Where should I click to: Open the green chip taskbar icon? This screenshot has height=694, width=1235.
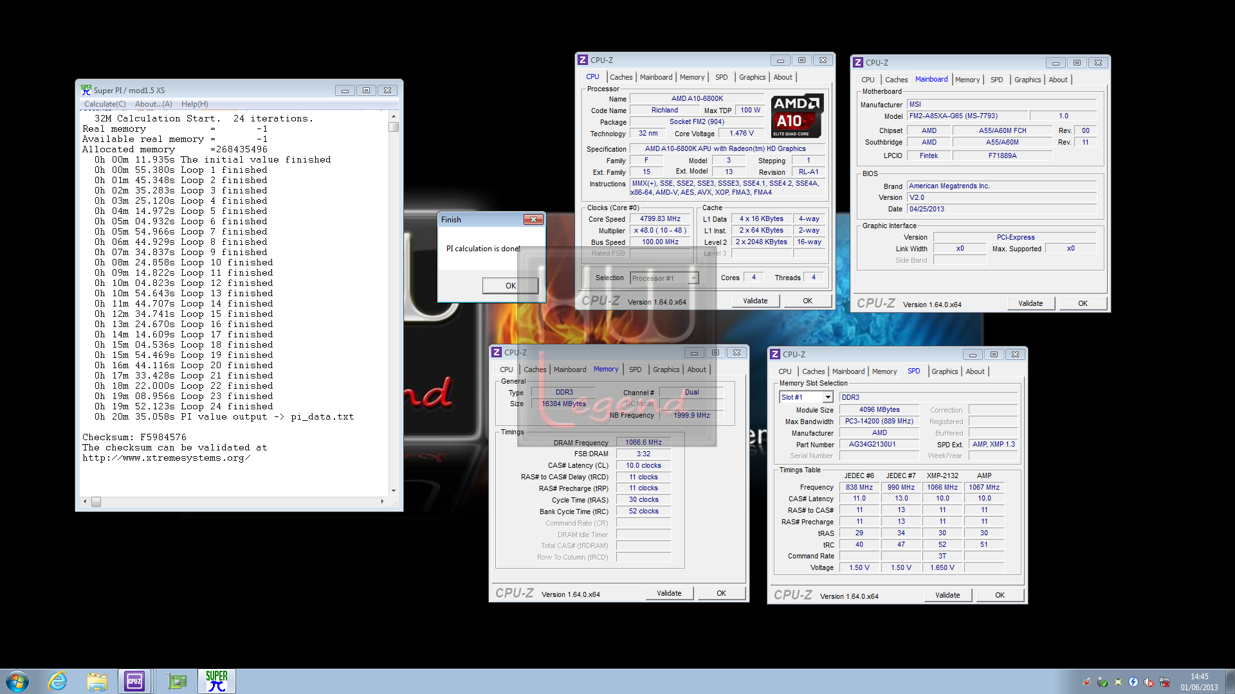[177, 681]
